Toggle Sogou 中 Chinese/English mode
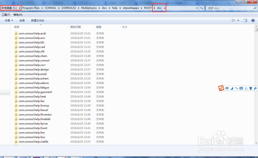Screen dimensions: 258x158 [227, 88]
